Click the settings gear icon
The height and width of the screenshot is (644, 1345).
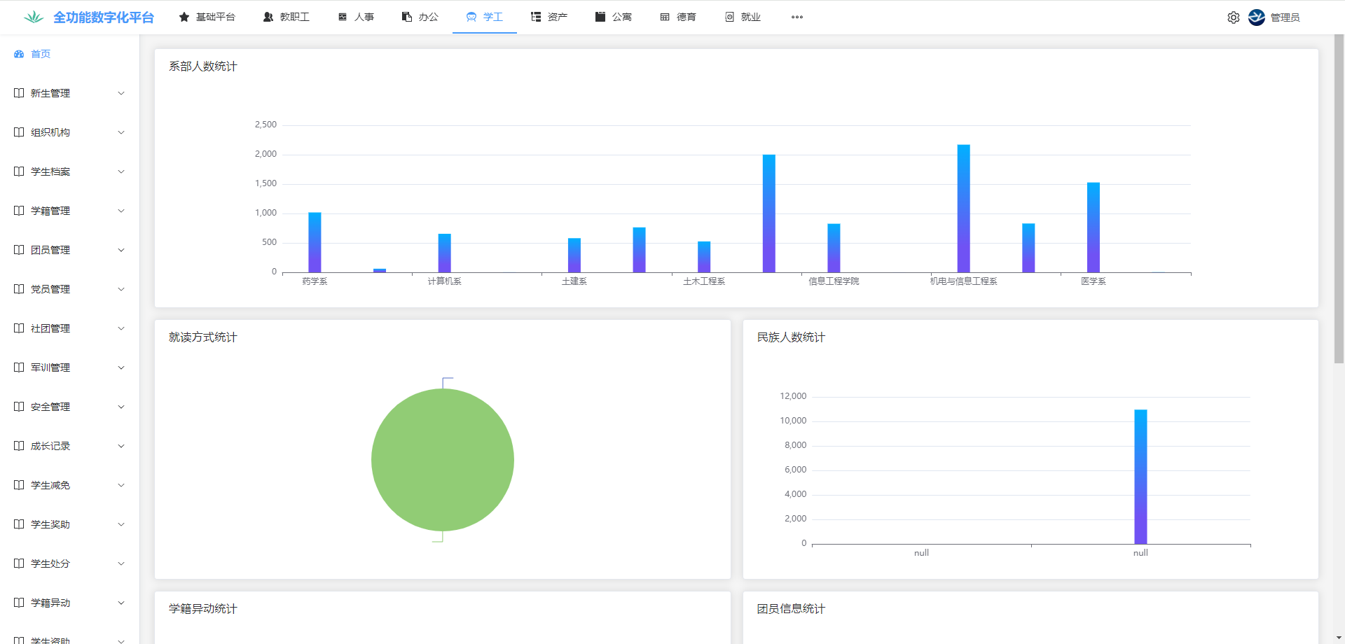point(1233,17)
